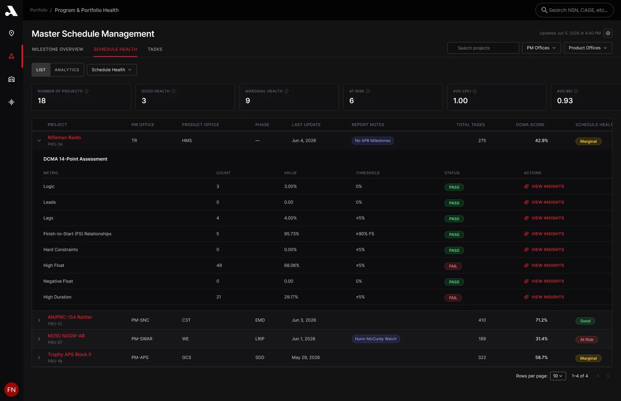This screenshot has width=621, height=401.
Task: Collapse the Rifleman Radio row
Action: pyautogui.click(x=39, y=141)
